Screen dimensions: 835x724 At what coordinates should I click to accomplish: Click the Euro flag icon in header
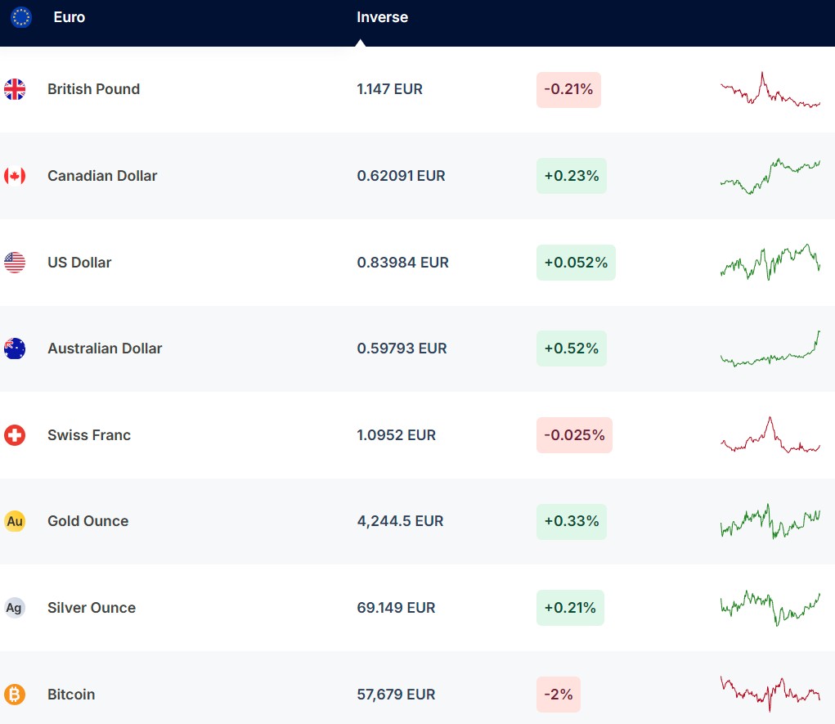(21, 17)
